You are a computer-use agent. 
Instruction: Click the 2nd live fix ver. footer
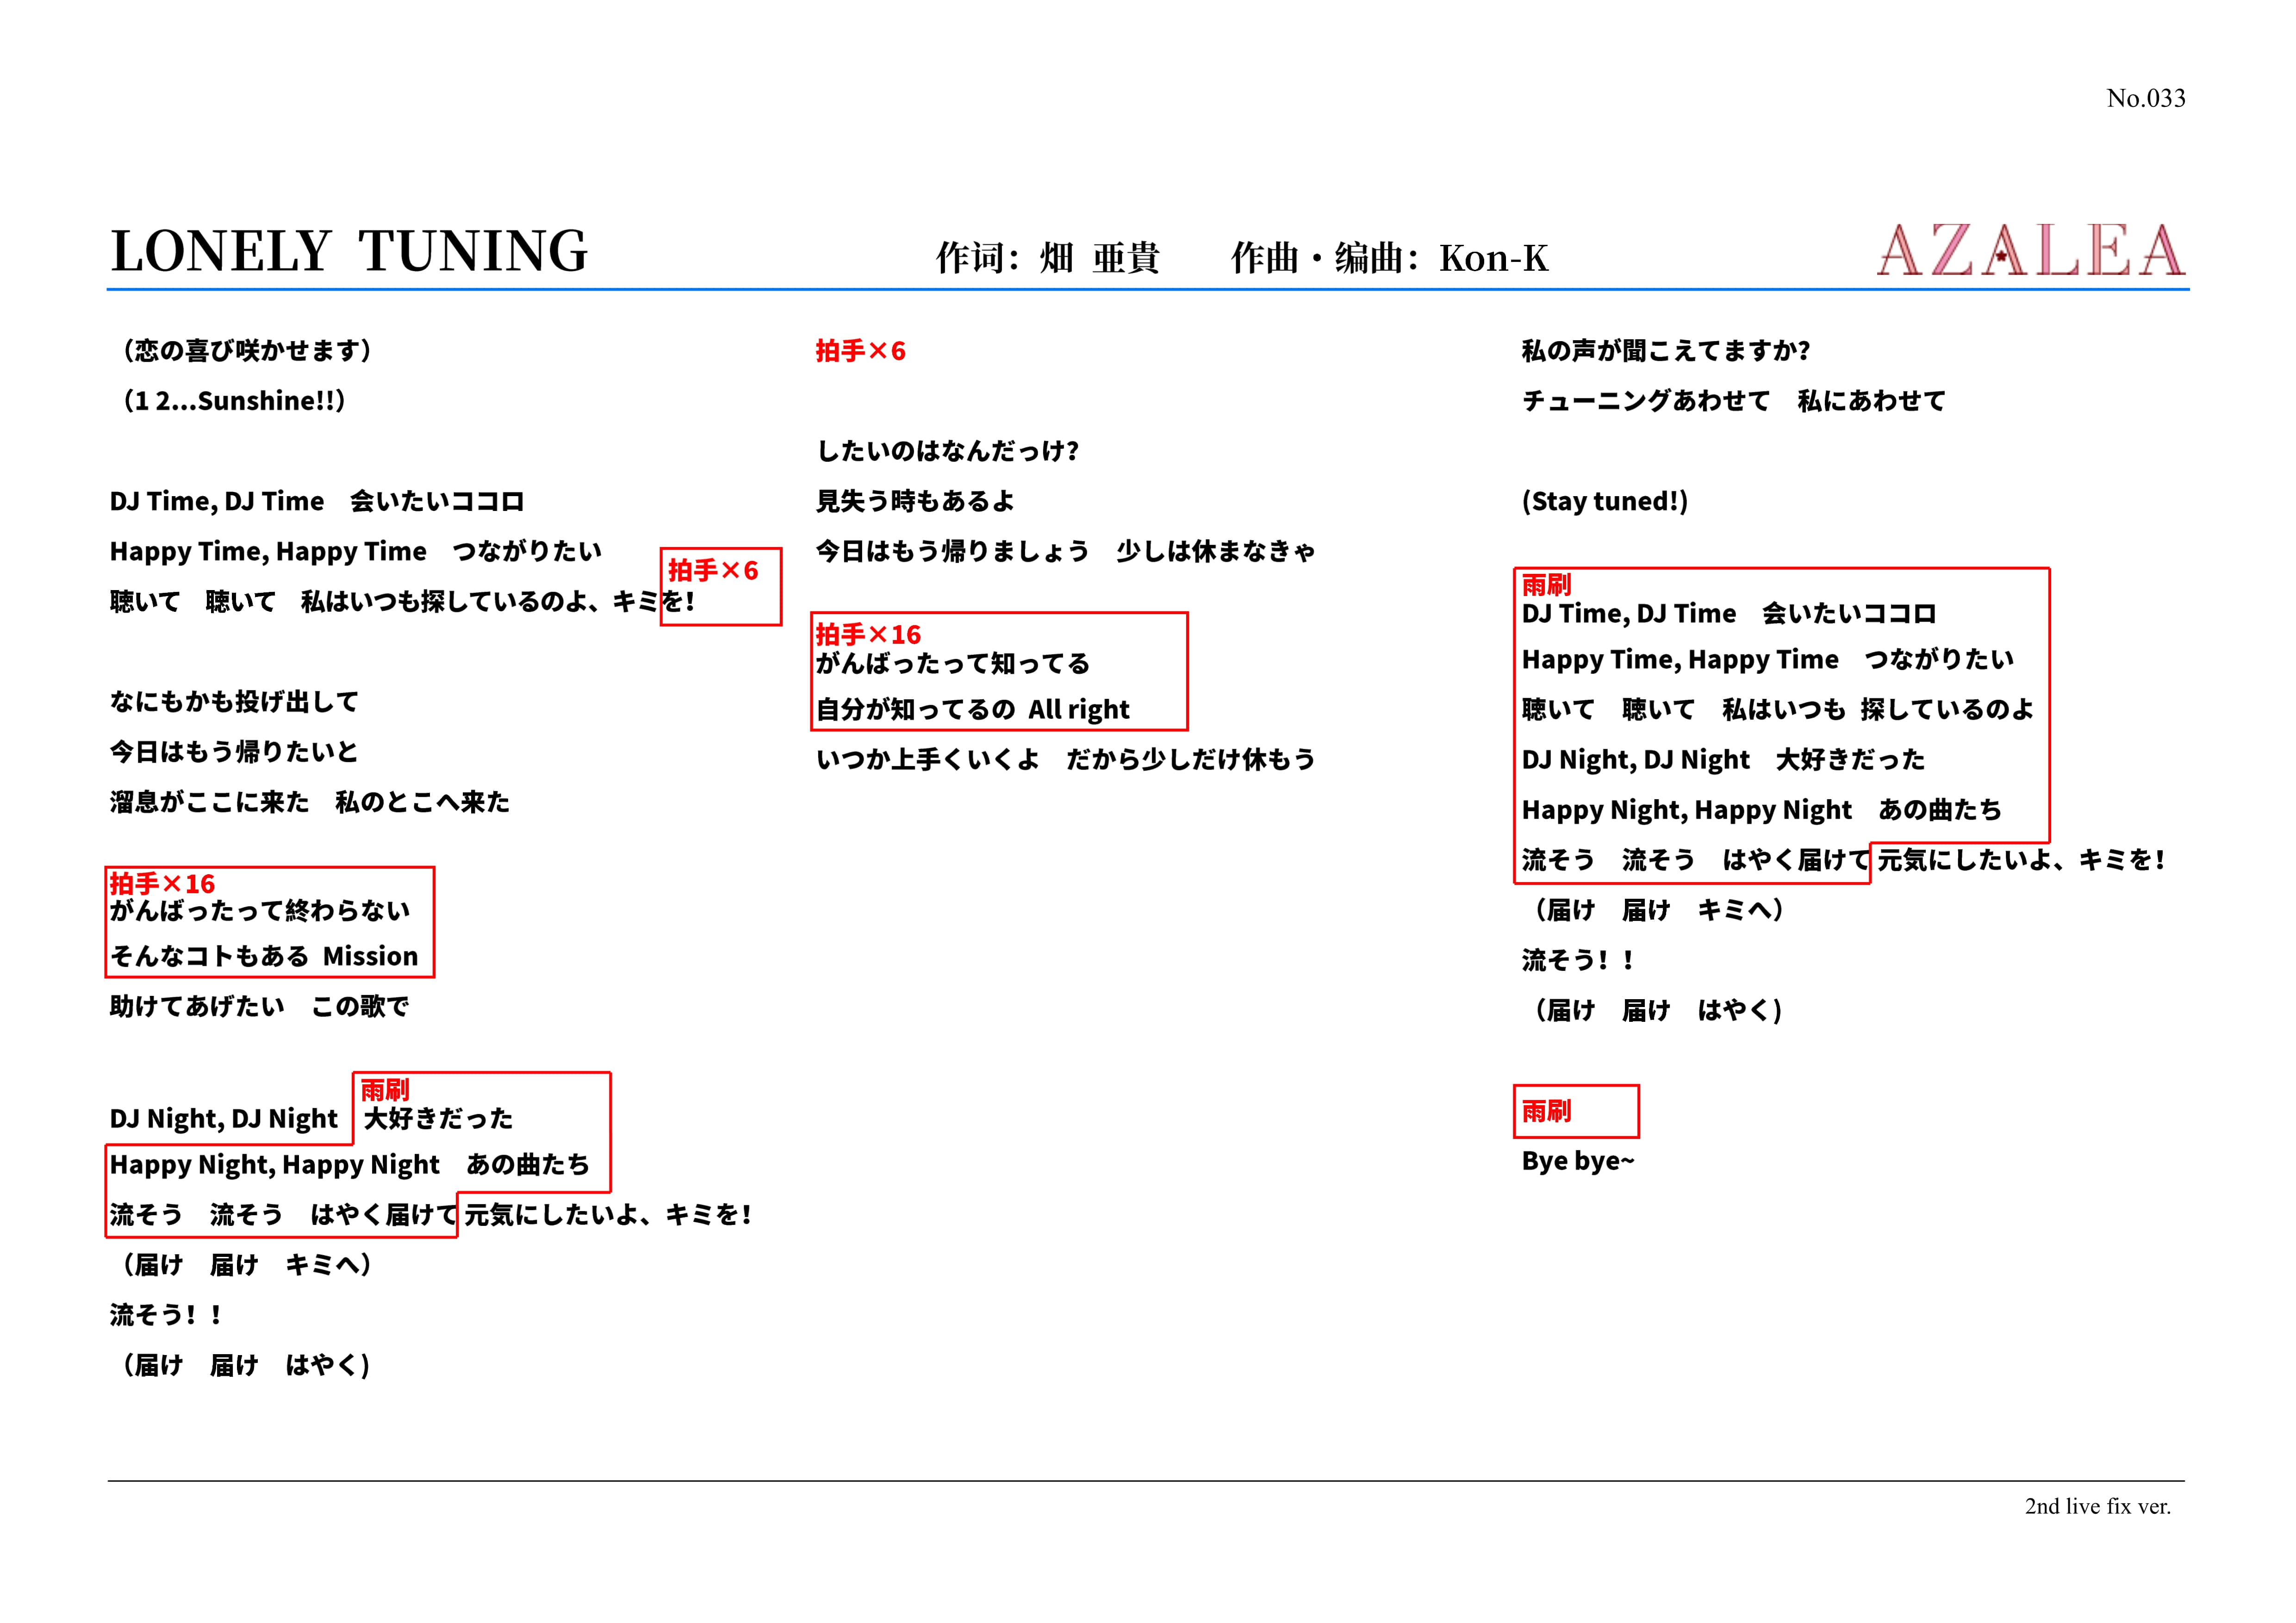2097,1506
